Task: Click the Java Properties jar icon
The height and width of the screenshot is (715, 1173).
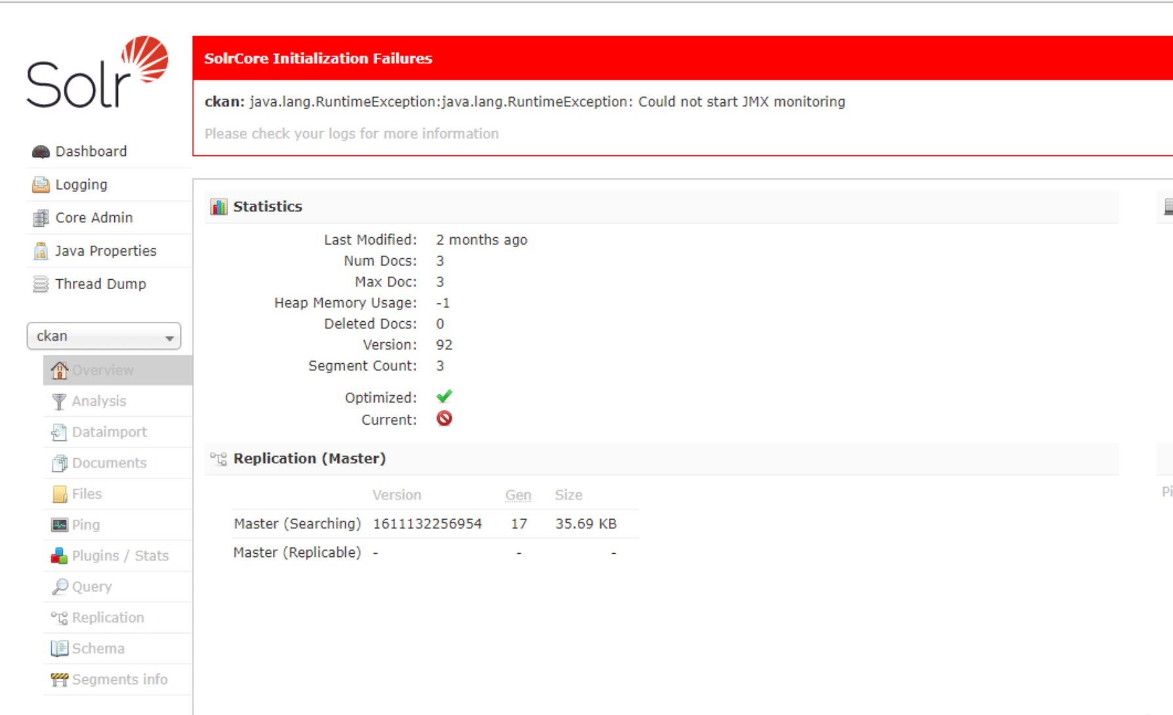Action: click(x=41, y=251)
